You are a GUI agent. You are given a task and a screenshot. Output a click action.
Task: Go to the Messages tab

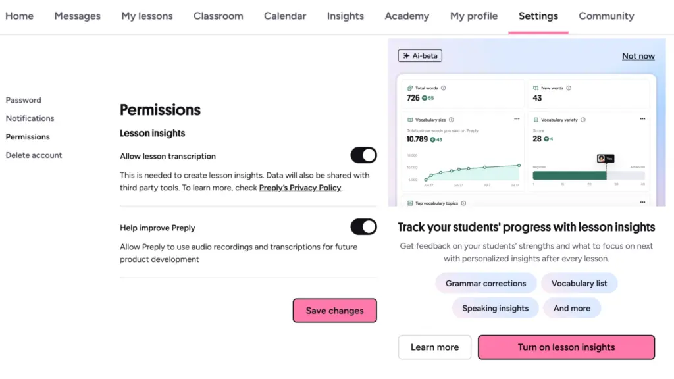[77, 16]
